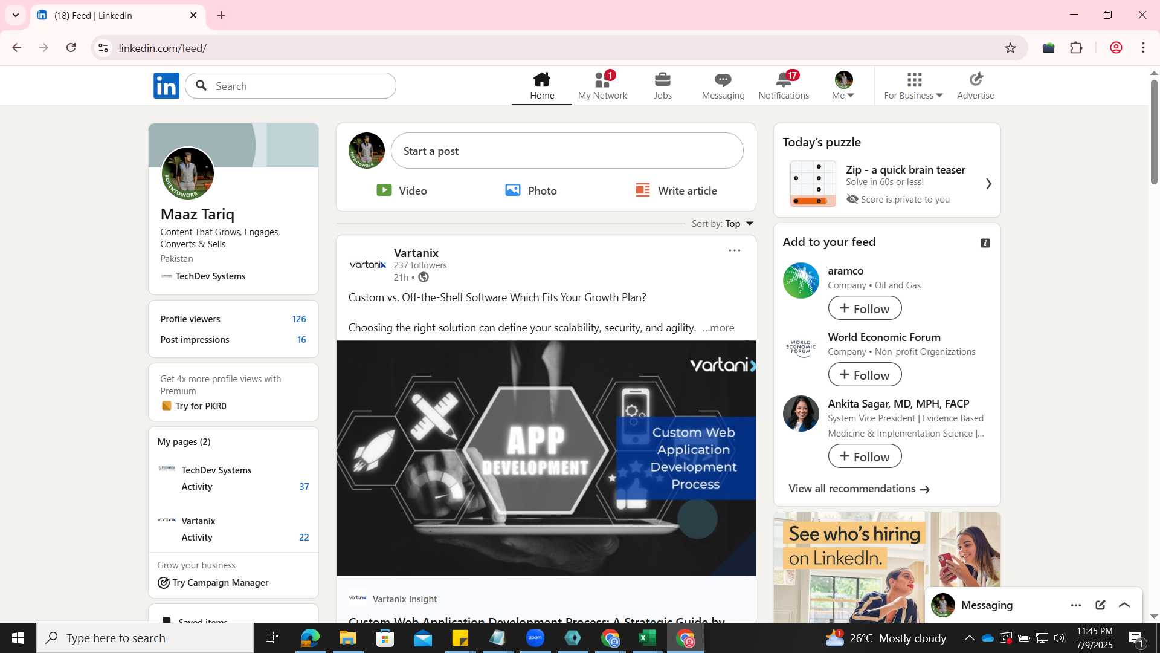
Task: Add a Video to post
Action: [x=402, y=190]
